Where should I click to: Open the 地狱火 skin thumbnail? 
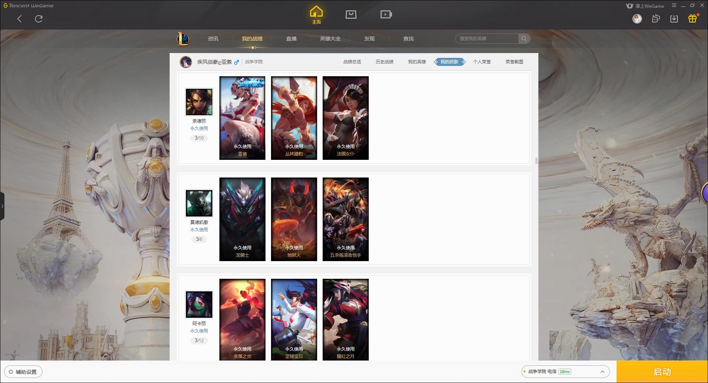pyautogui.click(x=294, y=219)
